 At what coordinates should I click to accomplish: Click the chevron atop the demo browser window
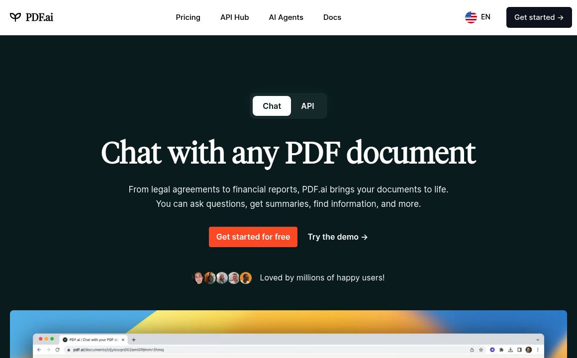tap(538, 340)
